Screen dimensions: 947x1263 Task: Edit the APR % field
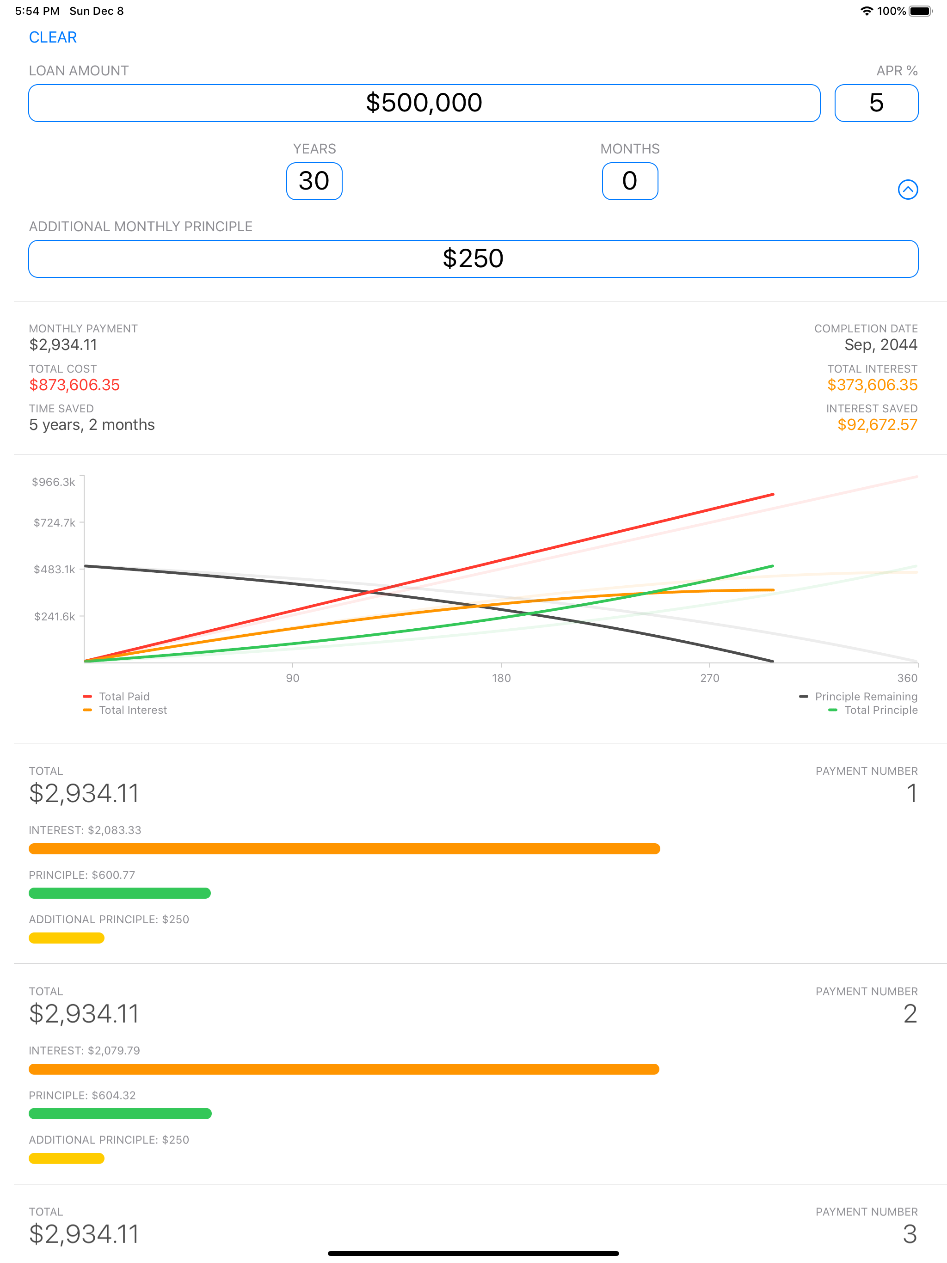[876, 103]
